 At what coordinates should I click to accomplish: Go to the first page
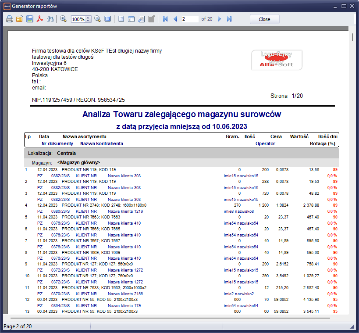(x=165, y=19)
